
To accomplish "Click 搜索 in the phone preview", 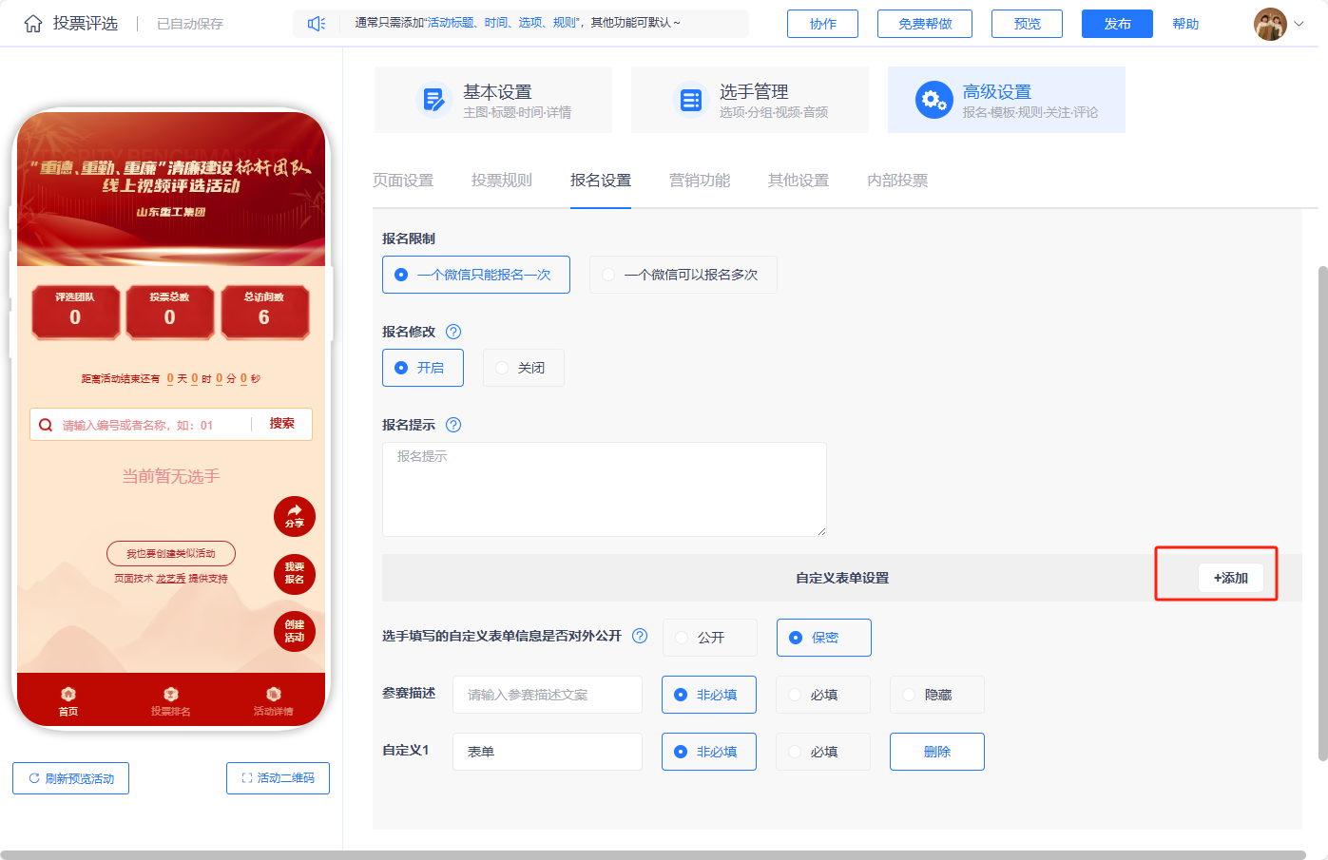I will click(x=282, y=424).
